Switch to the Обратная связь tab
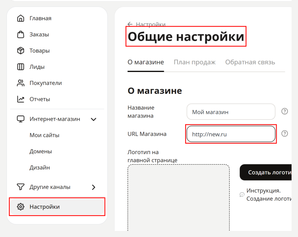 [x=250, y=62]
